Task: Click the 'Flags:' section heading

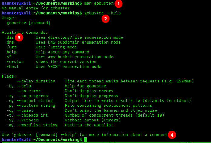Action: pos(9,76)
